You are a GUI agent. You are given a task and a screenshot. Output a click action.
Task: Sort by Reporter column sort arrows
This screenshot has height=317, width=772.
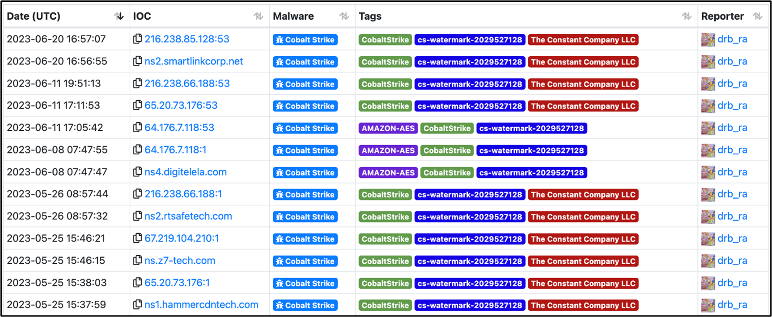[x=757, y=17]
